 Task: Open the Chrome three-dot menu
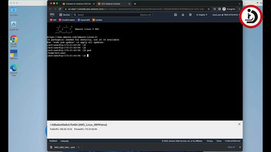tap(239, 9)
